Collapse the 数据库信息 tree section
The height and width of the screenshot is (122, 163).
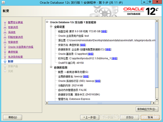pyautogui.click(x=51, y=67)
